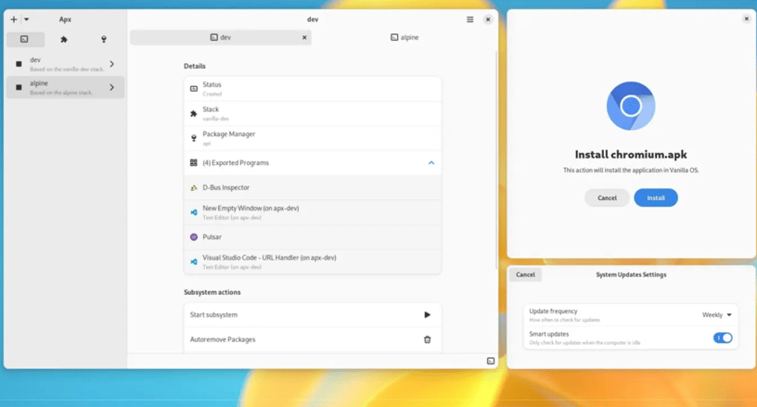Screen dimensions: 757x407
Task: Switch to the subsystems terminal view in sidebar
Action: [x=26, y=39]
